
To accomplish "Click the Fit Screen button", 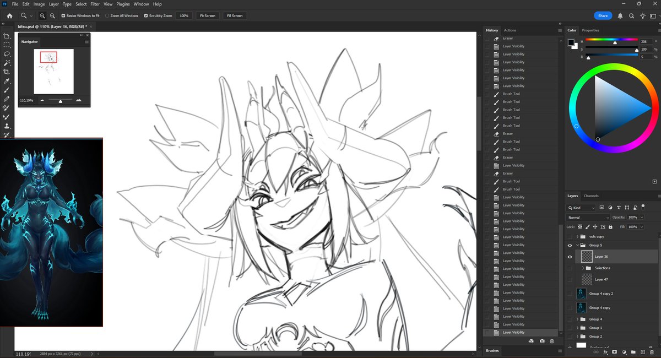I will click(207, 15).
